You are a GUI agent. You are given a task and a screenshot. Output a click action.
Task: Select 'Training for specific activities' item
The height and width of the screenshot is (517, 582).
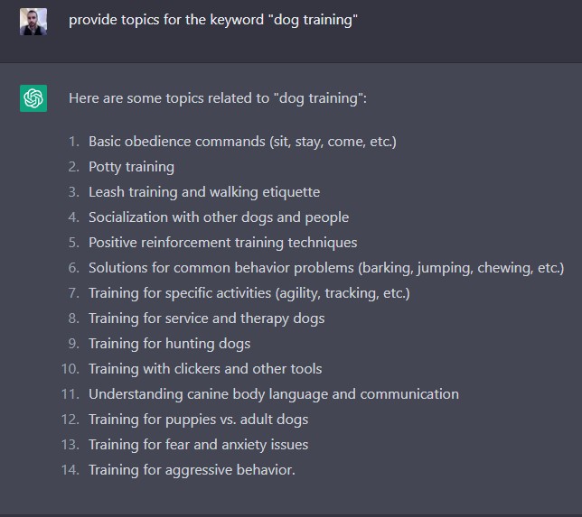click(x=249, y=293)
